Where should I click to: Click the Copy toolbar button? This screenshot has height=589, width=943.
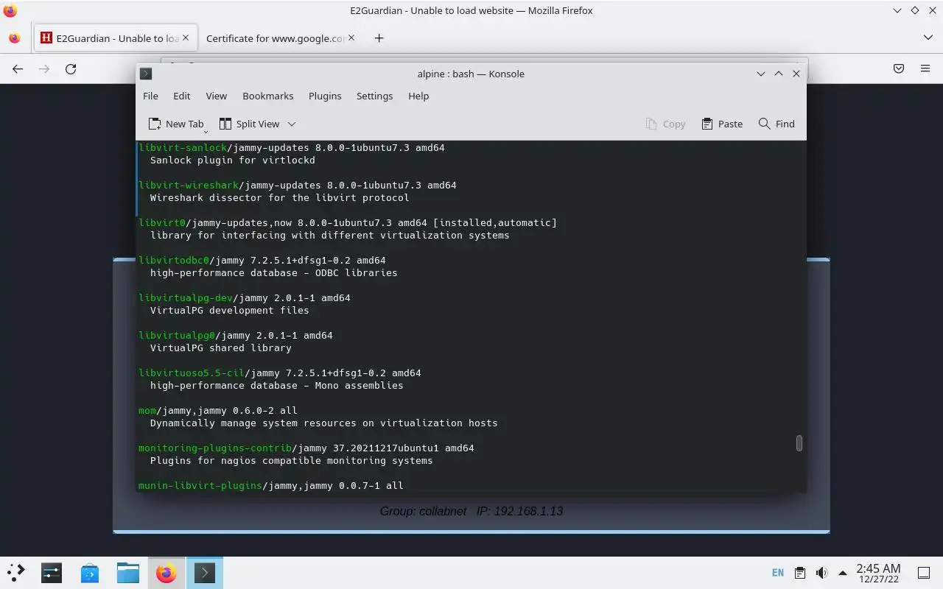666,124
